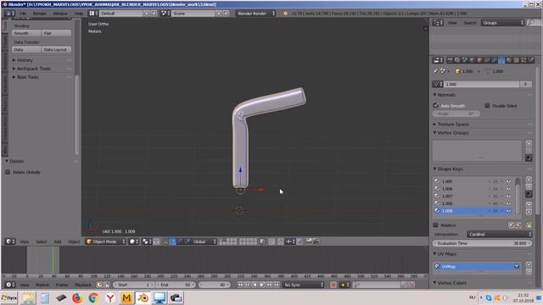Click the auto keyframe record button
The image size is (543, 305).
(333, 285)
